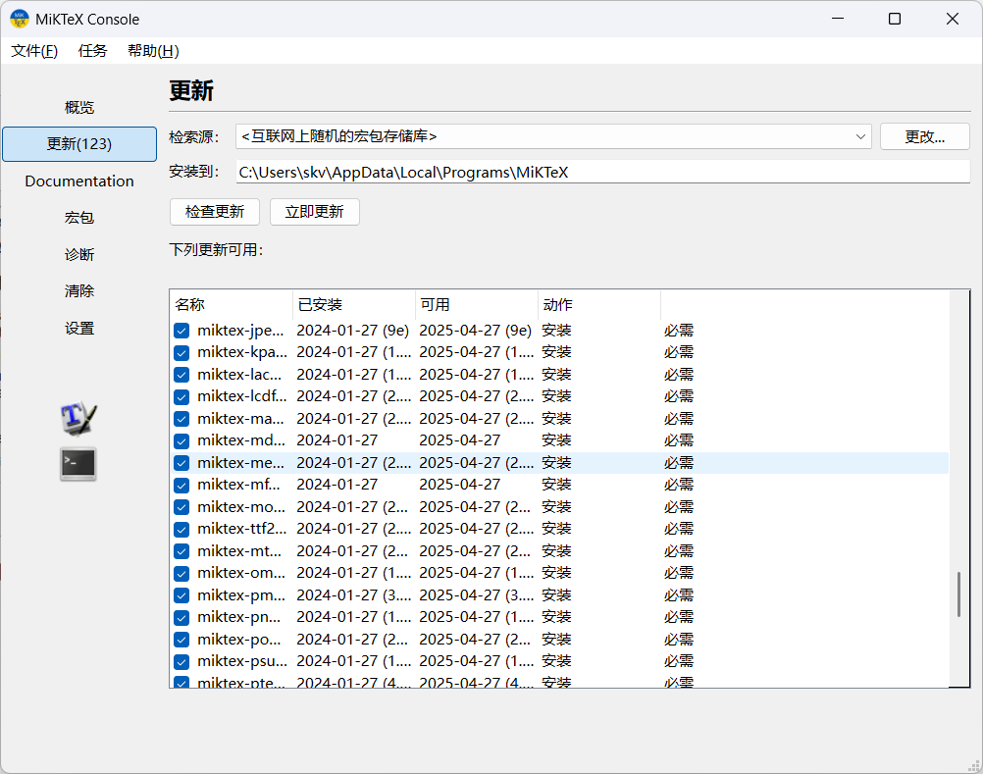Toggle the miktex-me... update checkbox
Screen dimensions: 983x774
(x=181, y=463)
